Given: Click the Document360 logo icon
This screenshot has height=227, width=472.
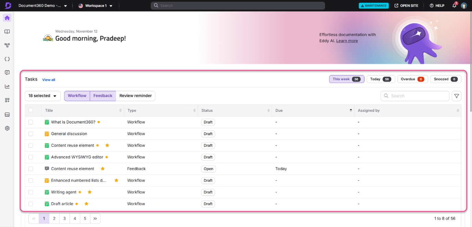Looking at the screenshot, I should point(8,5).
